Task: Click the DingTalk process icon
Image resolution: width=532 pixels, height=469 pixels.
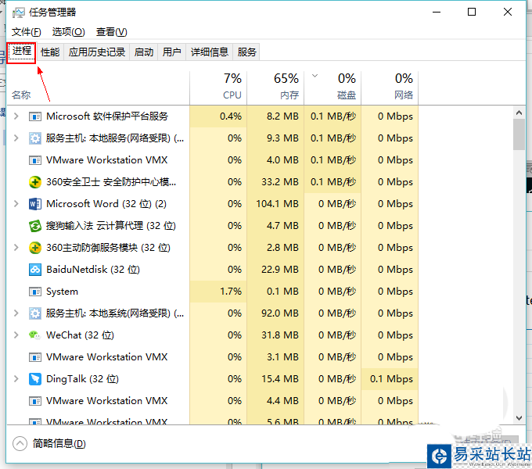Action: point(35,379)
